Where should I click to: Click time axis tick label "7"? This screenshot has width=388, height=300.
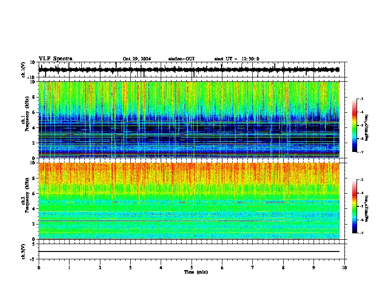[253, 268]
